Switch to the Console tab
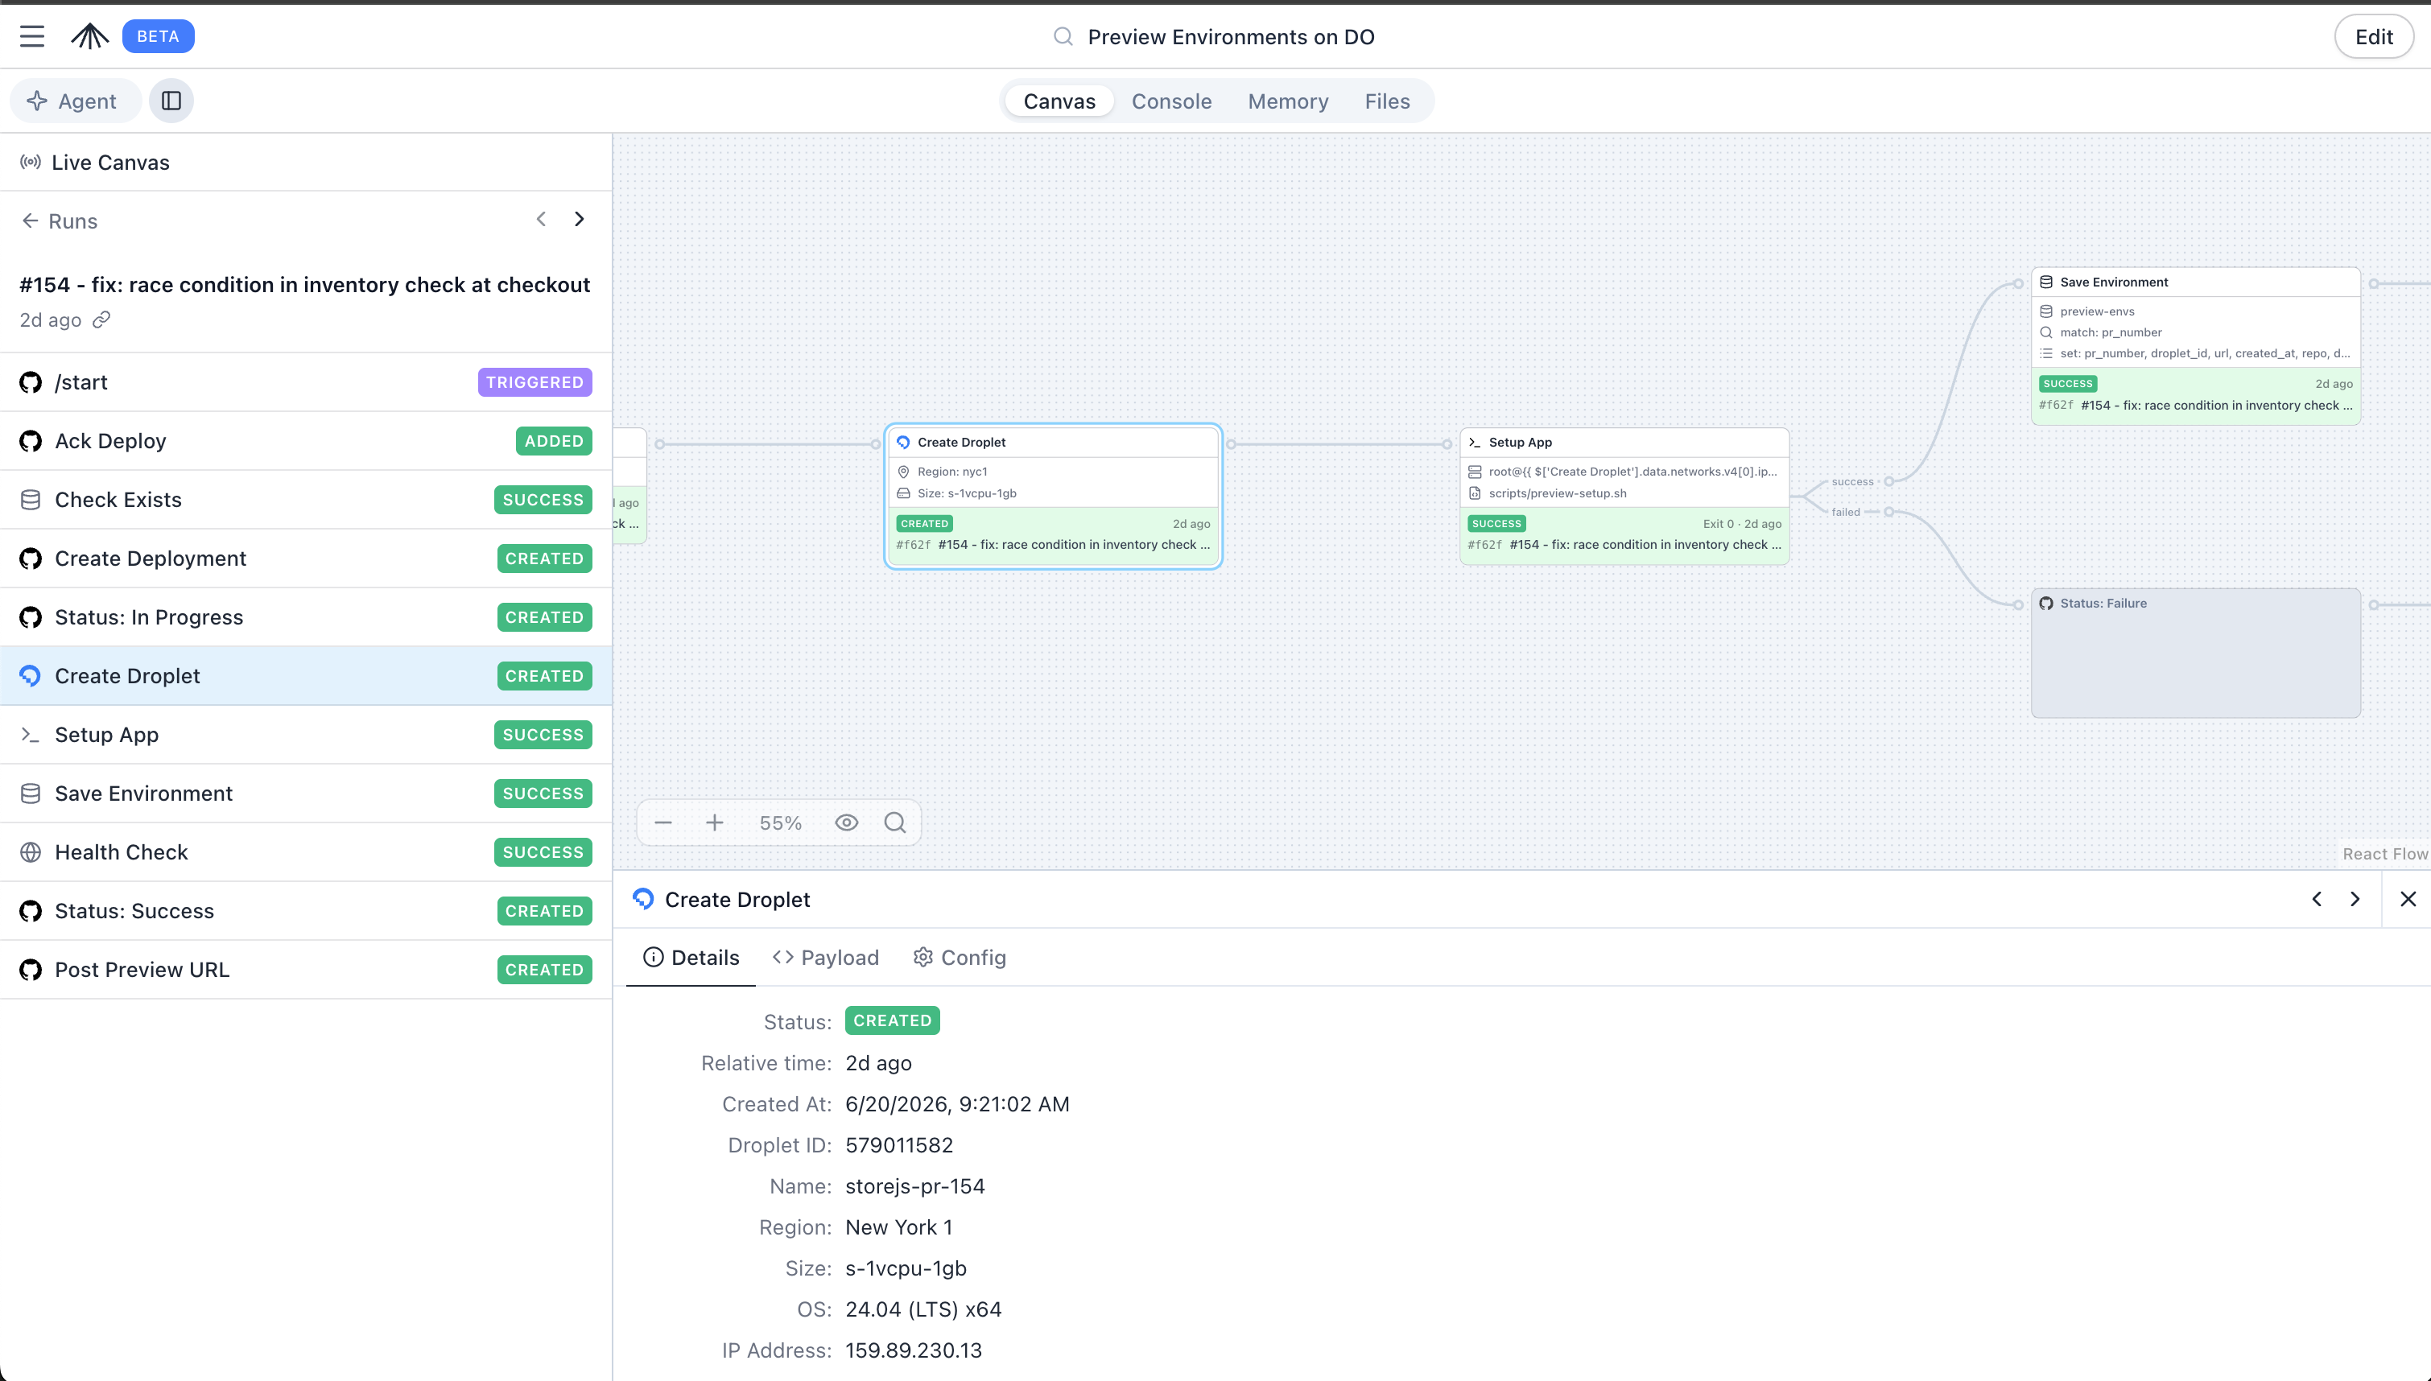 click(1171, 101)
